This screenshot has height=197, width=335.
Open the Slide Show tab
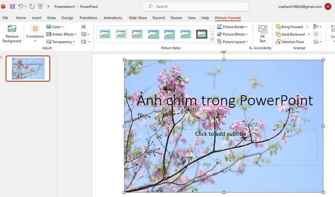[x=138, y=18]
